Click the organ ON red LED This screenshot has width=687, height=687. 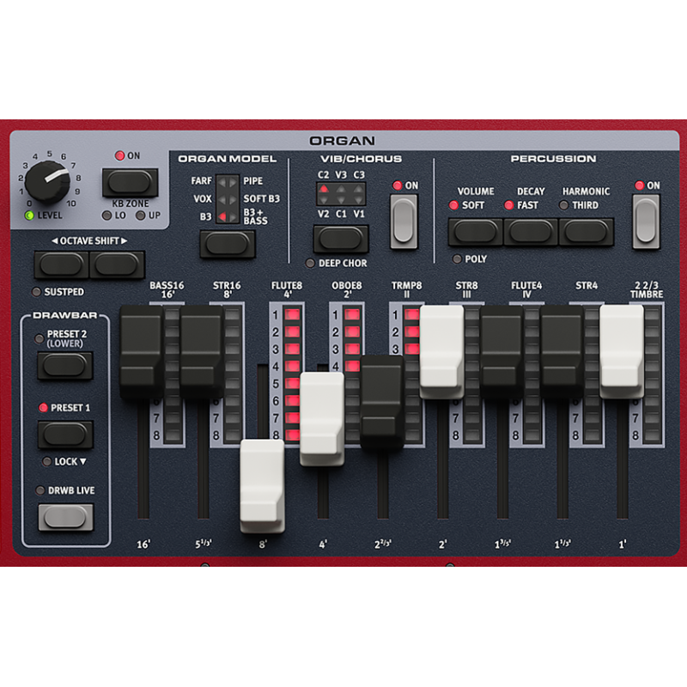(x=119, y=155)
